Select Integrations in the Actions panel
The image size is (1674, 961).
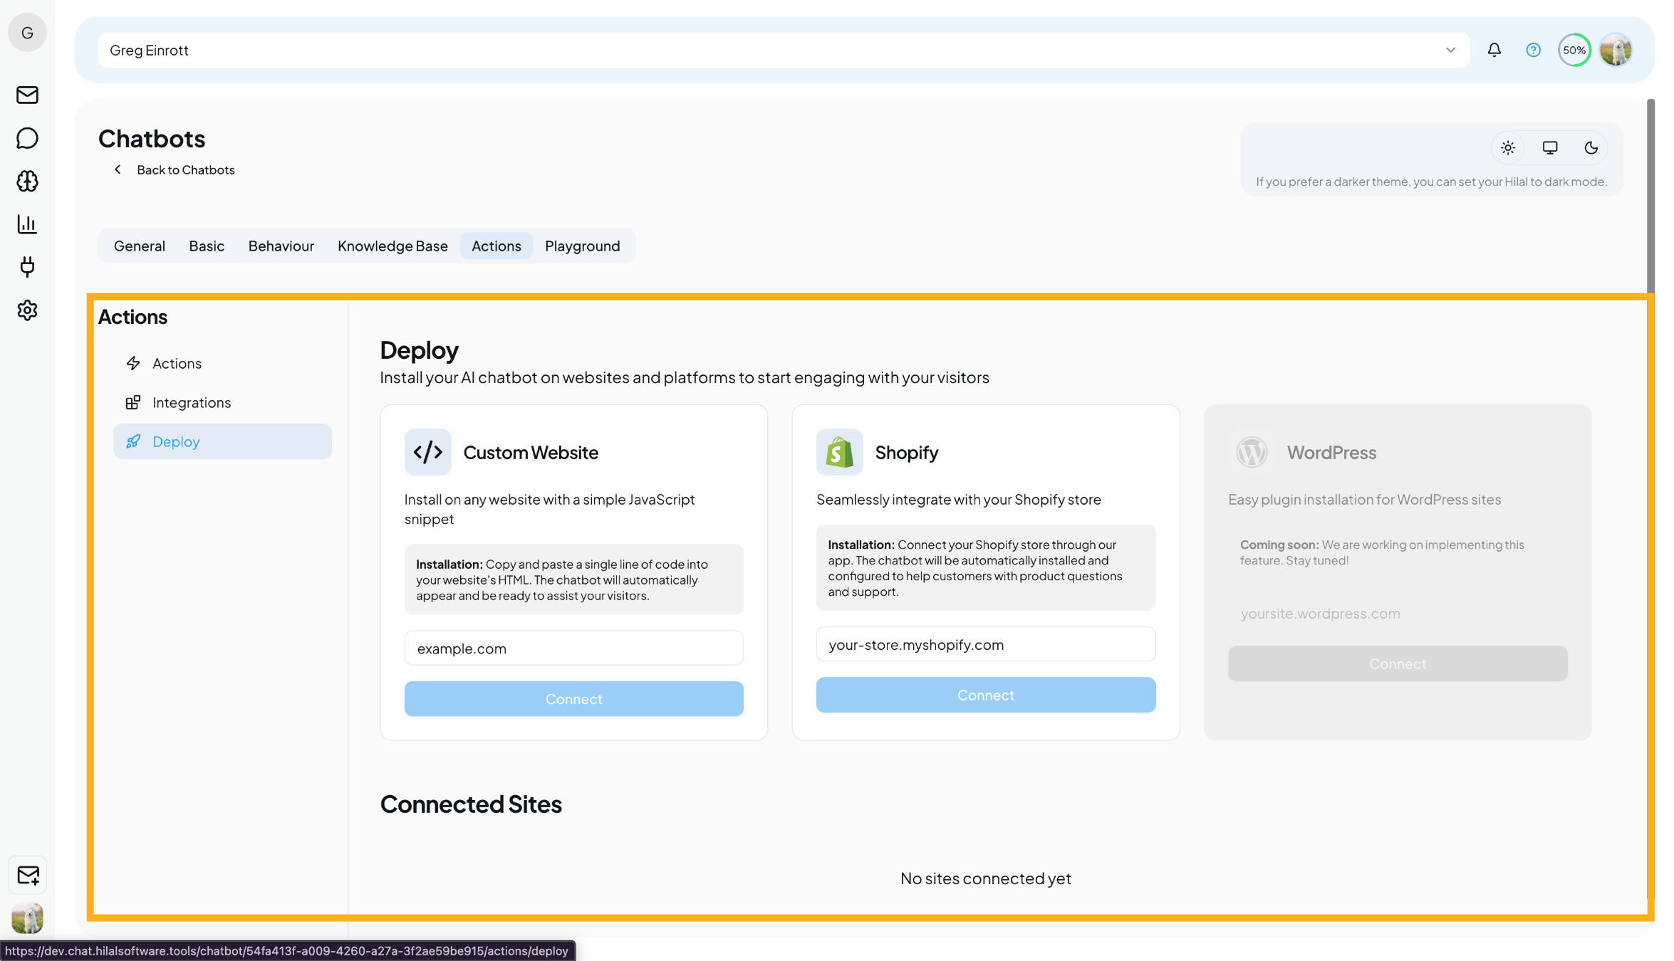191,402
